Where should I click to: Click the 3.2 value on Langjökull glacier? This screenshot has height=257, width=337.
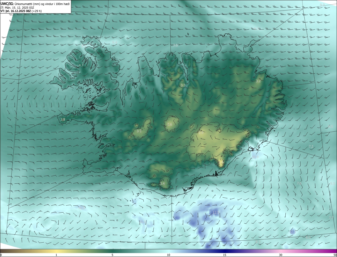(139, 131)
